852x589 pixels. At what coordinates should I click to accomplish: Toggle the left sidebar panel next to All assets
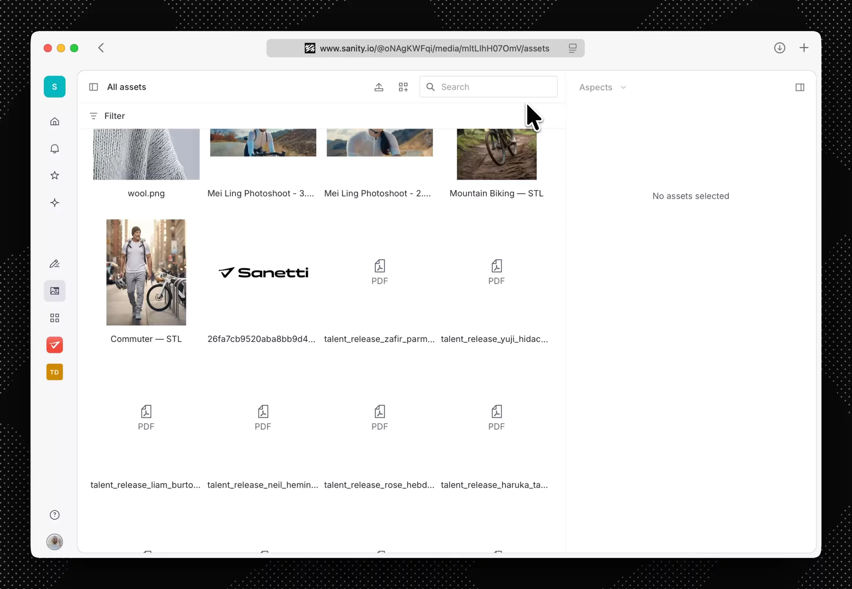click(x=94, y=87)
